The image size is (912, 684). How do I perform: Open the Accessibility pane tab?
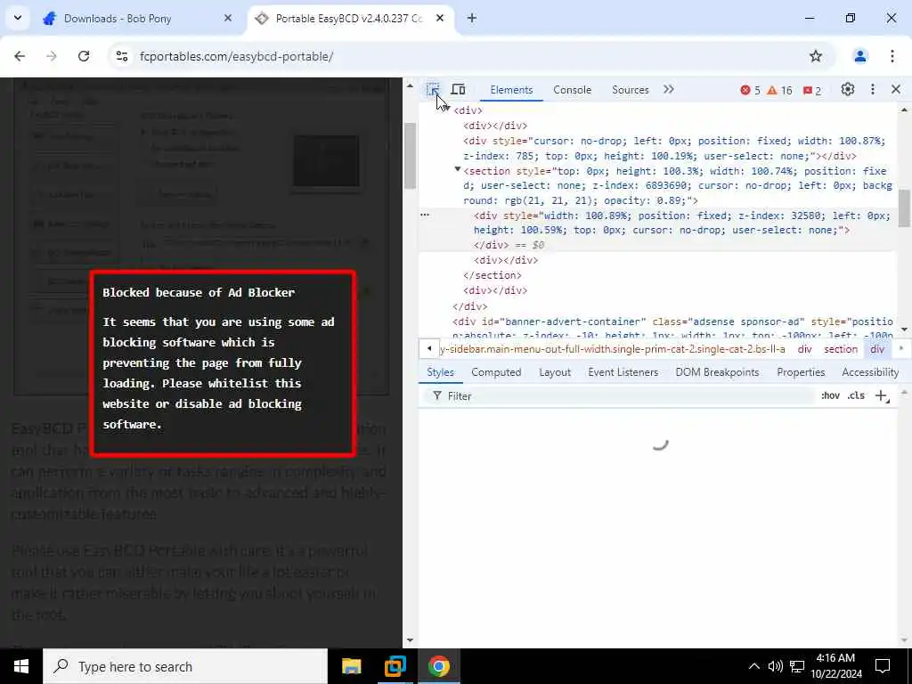coord(870,372)
